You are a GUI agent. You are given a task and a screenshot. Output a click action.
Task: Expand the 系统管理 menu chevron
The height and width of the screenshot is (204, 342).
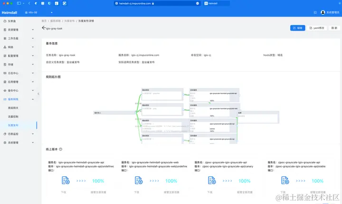(33, 142)
